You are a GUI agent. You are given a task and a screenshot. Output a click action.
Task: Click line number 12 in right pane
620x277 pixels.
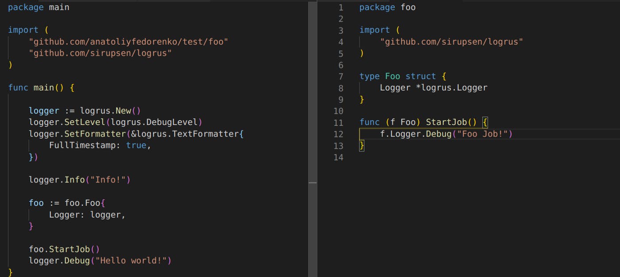(339, 134)
